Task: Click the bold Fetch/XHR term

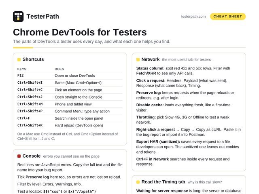Action: [x=146, y=73]
